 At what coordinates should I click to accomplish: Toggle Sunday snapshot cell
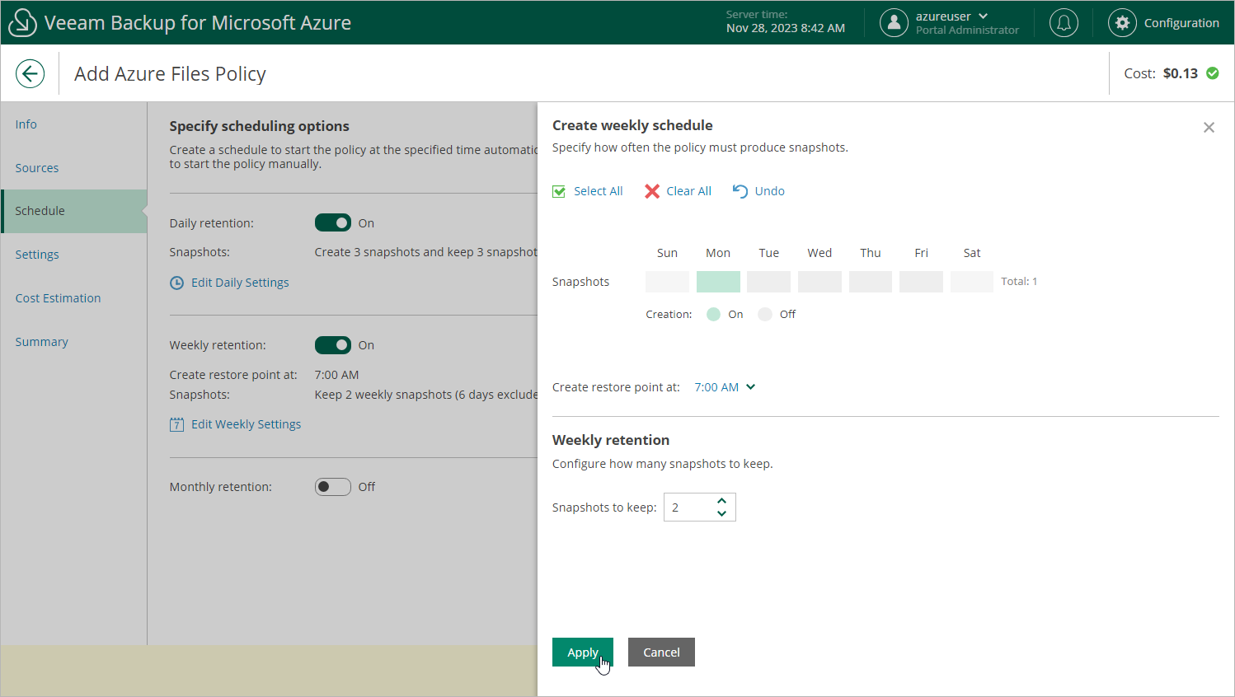[667, 282]
